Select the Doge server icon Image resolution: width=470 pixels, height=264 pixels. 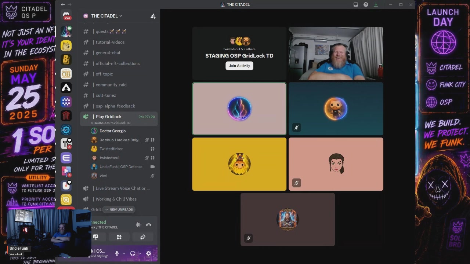66,46
